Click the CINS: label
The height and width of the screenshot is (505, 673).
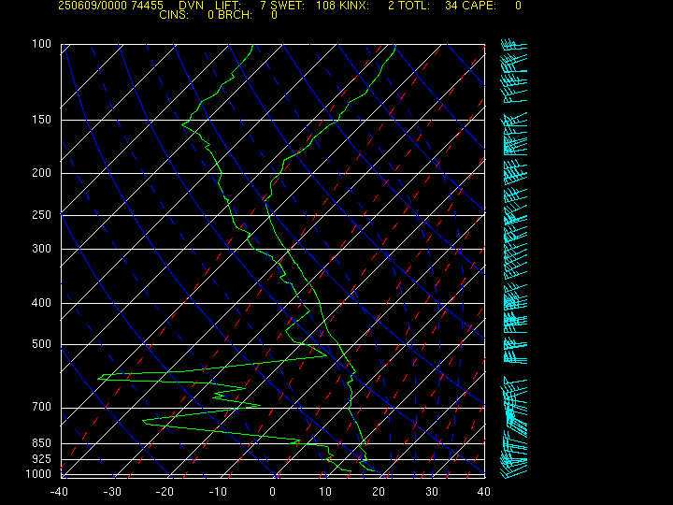(x=174, y=15)
